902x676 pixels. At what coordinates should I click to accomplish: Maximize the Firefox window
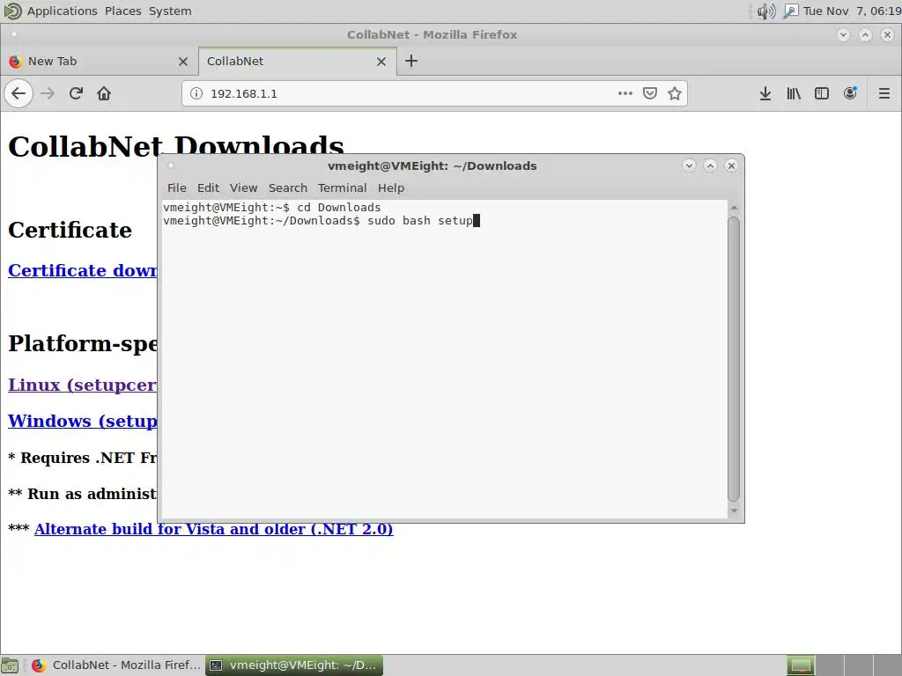point(865,34)
